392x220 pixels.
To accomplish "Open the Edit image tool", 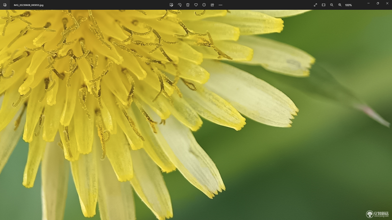I will click(x=171, y=5).
